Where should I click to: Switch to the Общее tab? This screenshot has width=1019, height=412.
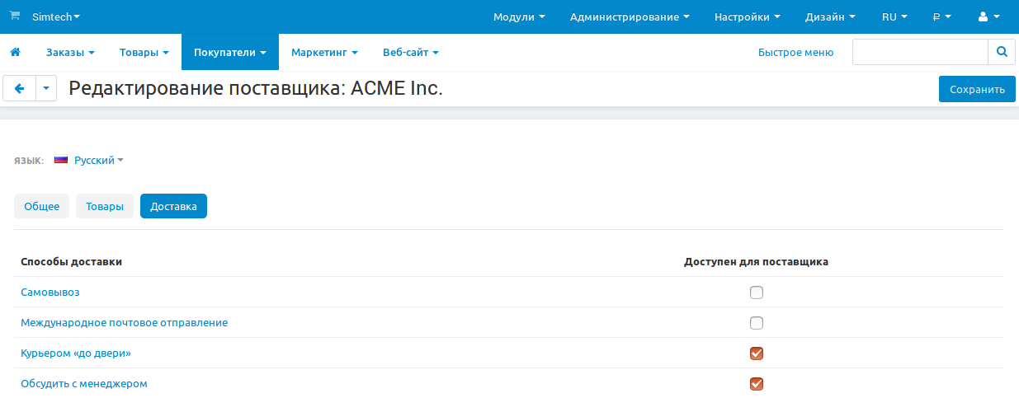coord(41,206)
